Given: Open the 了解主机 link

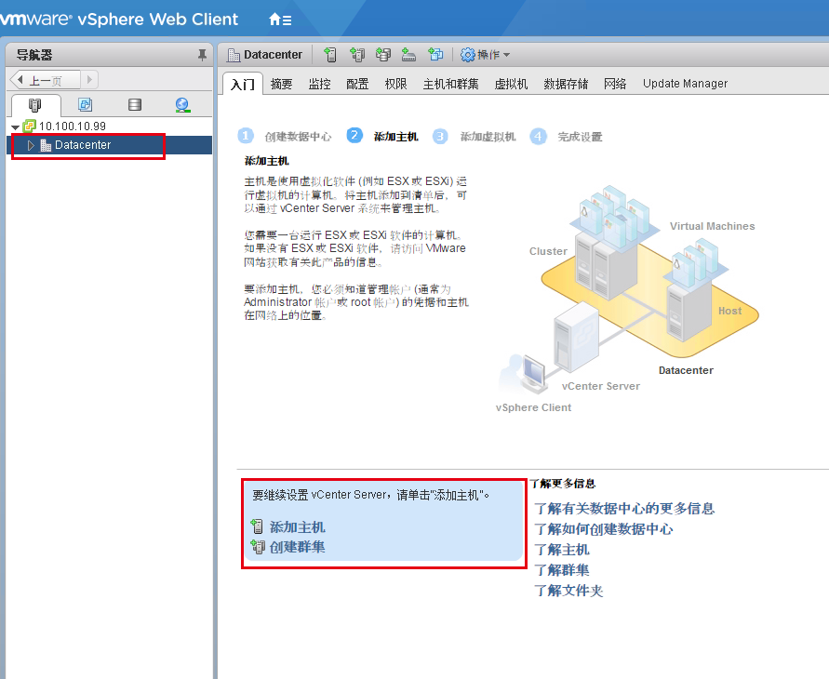Looking at the screenshot, I should [x=561, y=550].
